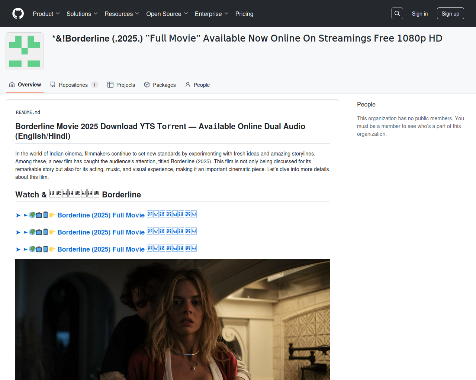Image resolution: width=476 pixels, height=380 pixels.
Task: Click the 'In the world of Indian cinema' paragraph
Action: [x=172, y=165]
